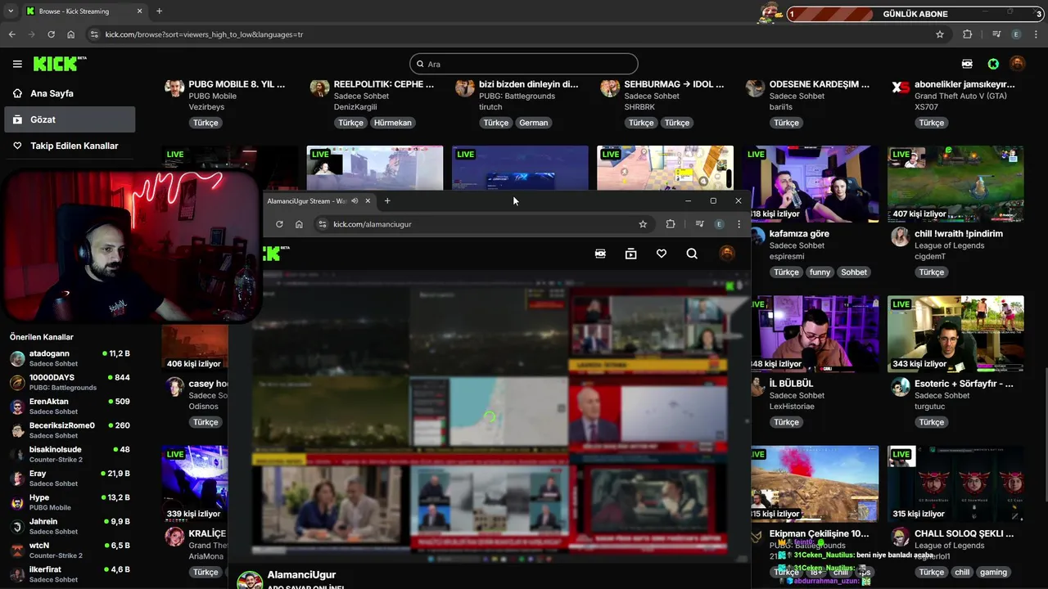Bookmark the AlamanciUgur page with the star
Image resolution: width=1048 pixels, height=589 pixels.
pos(643,224)
